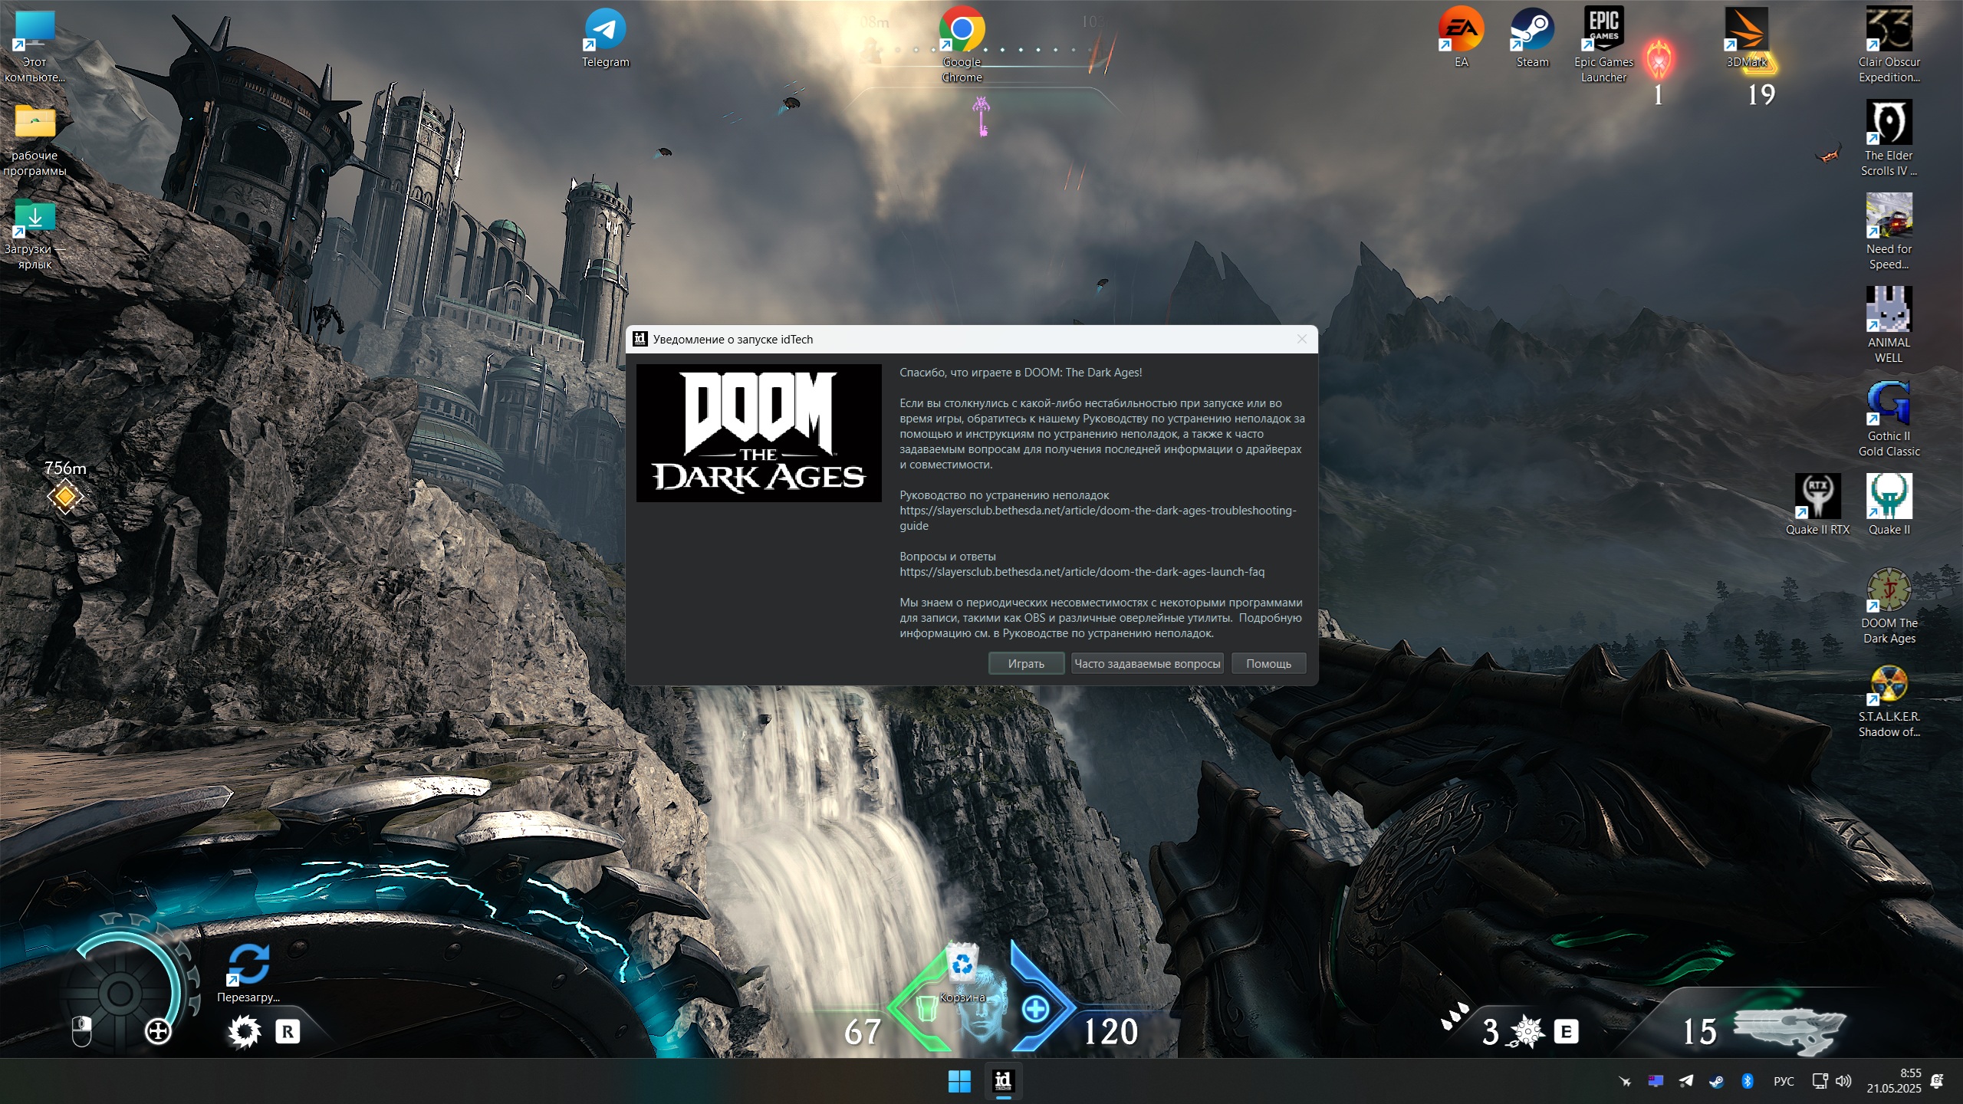
Task: Select the Этот компьютер desktop icon
Action: [35, 46]
